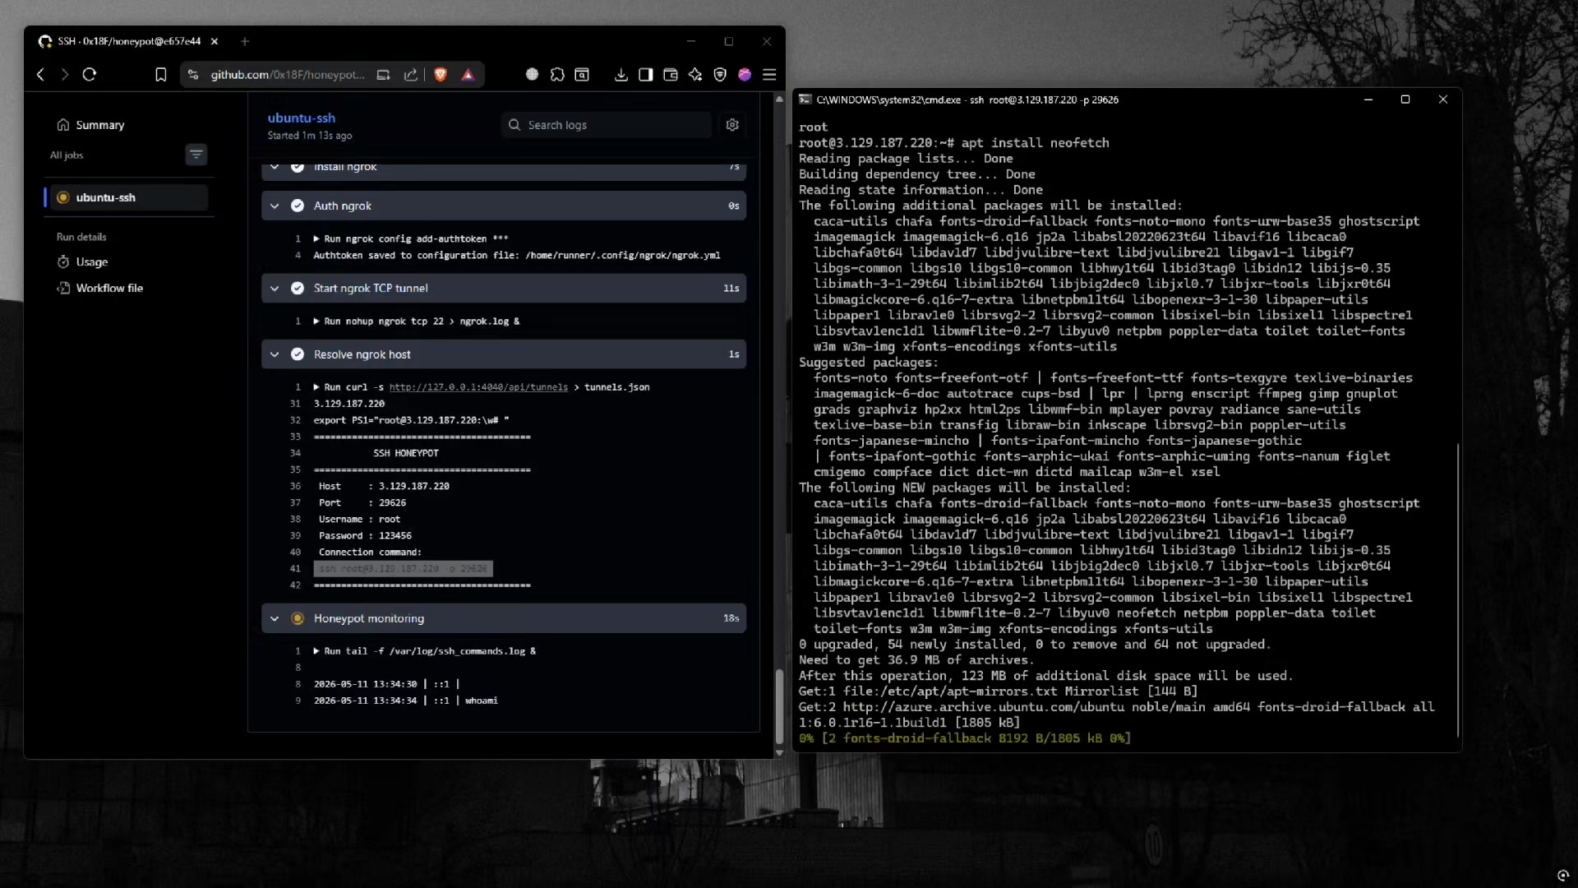Click the github.com address bar URL

287,75
